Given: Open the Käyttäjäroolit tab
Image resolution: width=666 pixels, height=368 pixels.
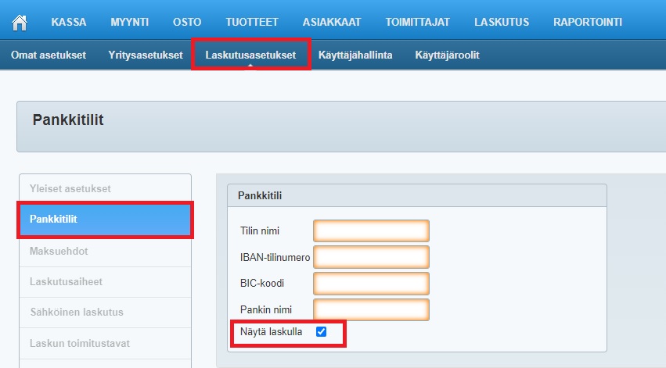Looking at the screenshot, I should 447,55.
